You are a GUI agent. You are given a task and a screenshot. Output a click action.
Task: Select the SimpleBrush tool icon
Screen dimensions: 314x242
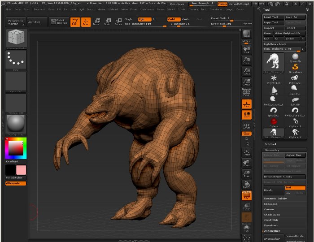295,68
